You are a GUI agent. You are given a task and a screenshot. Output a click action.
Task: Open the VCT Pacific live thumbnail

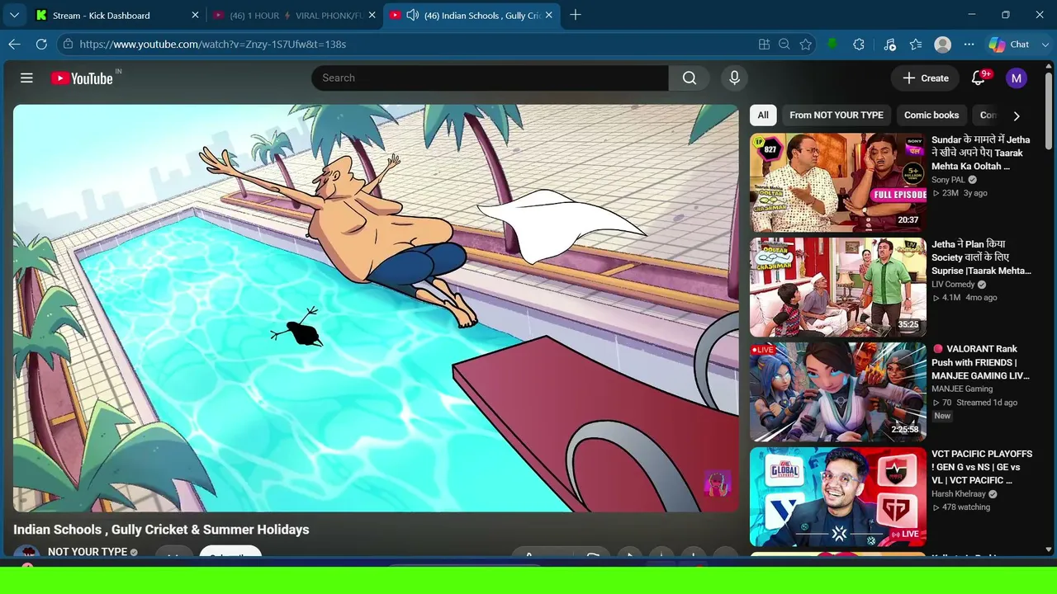(x=837, y=497)
